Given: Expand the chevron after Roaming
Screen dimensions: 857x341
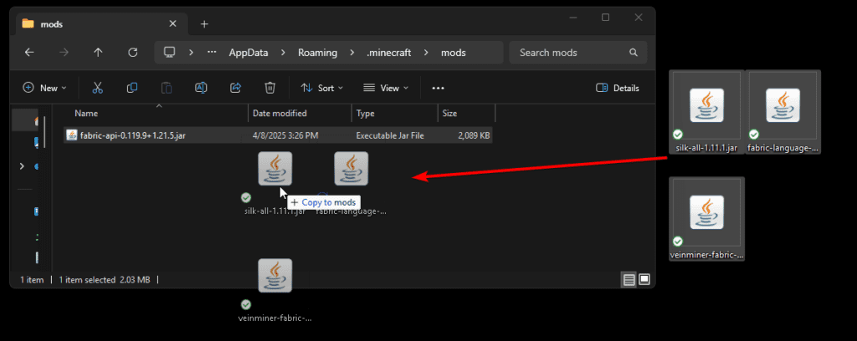Looking at the screenshot, I should point(352,53).
